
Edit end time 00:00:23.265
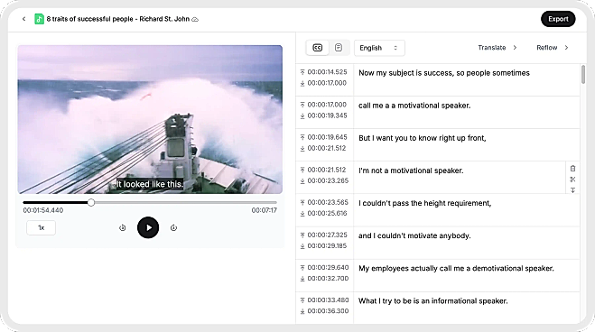coord(328,180)
